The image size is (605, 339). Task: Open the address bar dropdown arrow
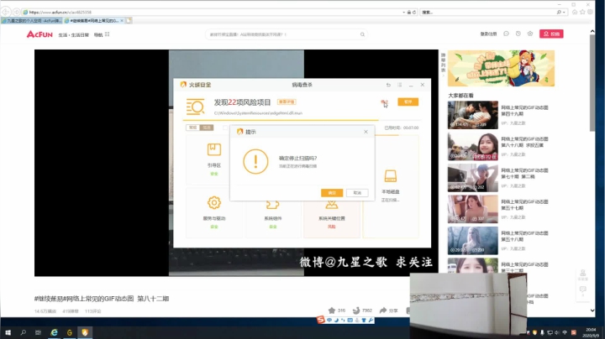[403, 13]
